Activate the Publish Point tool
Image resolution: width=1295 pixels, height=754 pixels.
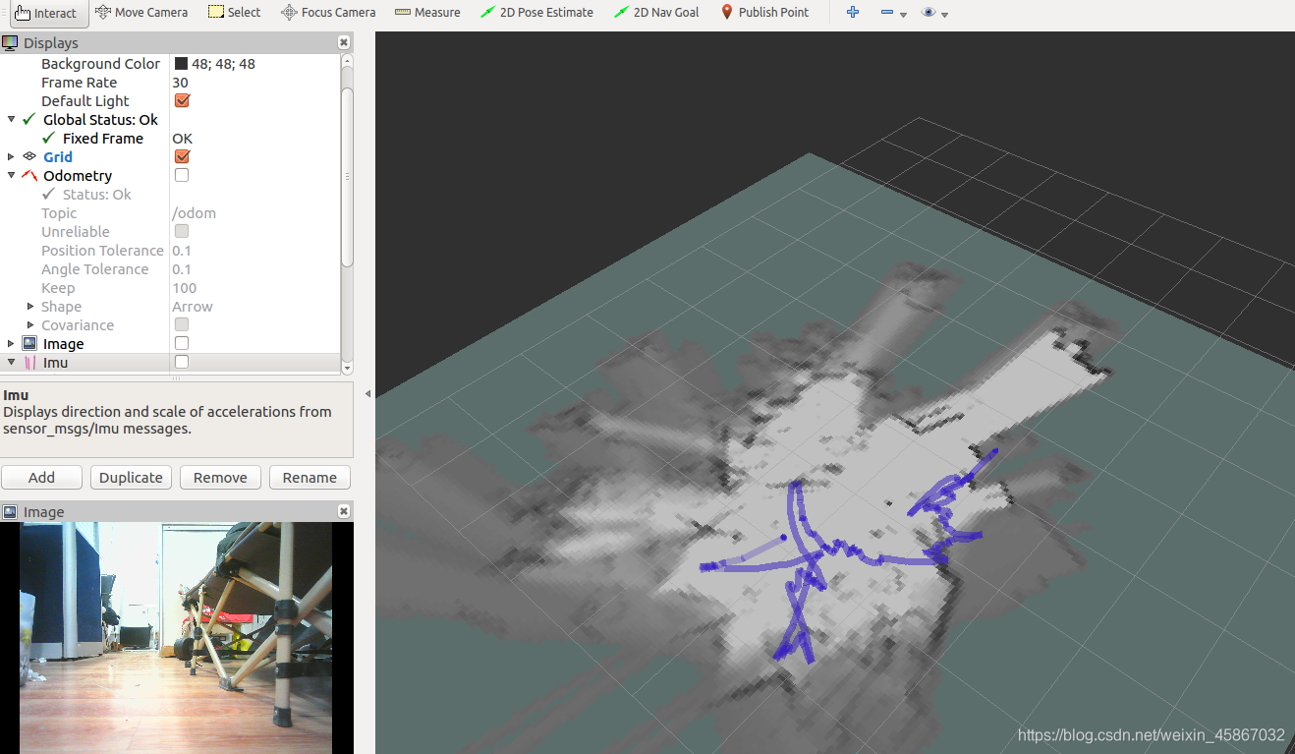click(764, 12)
